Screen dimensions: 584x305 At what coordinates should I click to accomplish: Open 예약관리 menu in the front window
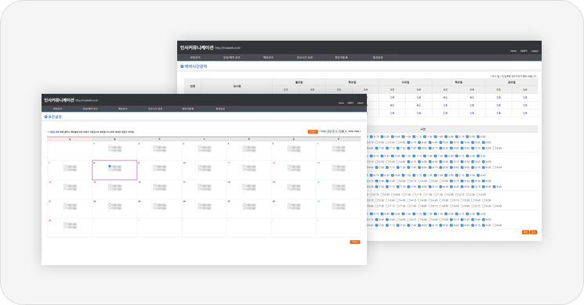pyautogui.click(x=122, y=109)
